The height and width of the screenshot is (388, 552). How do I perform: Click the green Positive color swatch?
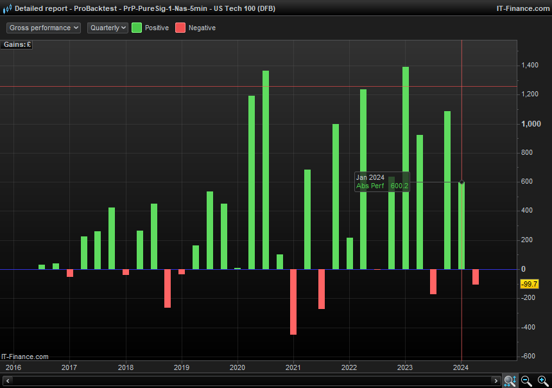pos(136,28)
